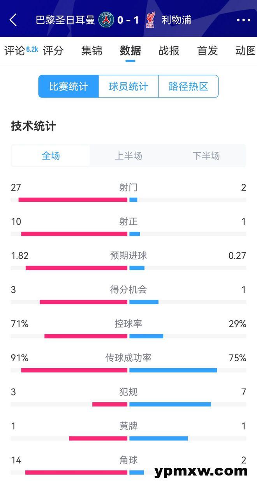Switch to the 首发 lineup tab
Viewport: 257px width, 488px height.
208,51
